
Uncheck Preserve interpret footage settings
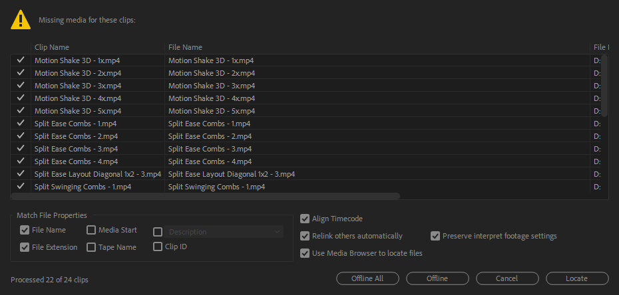coord(435,236)
